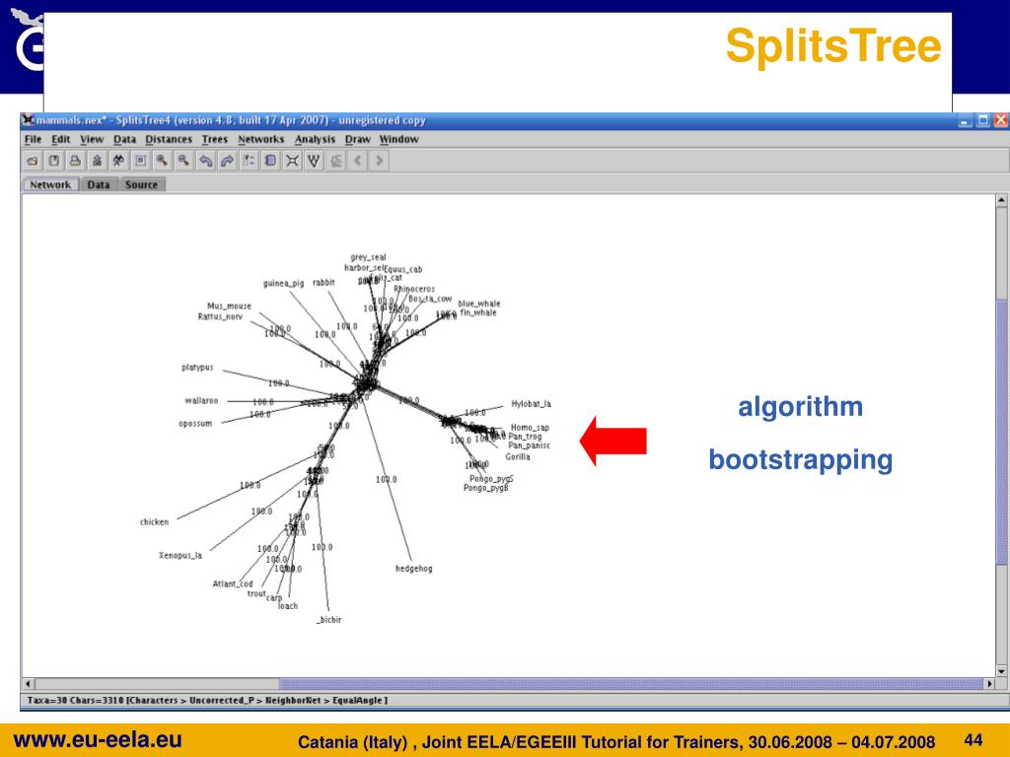The image size is (1010, 757).
Task: Select the 'Pongo_pygB' taxon label
Action: pos(486,488)
